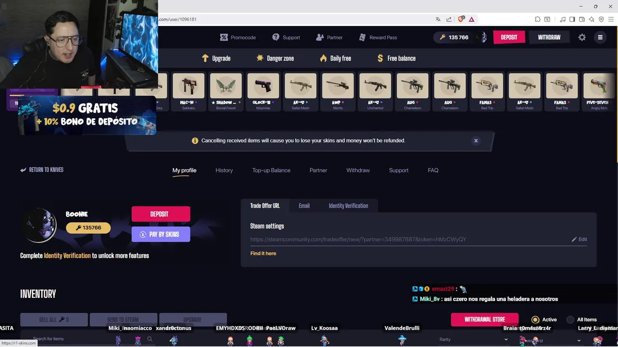Open the Brave Wallet icon
The image size is (618, 347).
pos(582,19)
